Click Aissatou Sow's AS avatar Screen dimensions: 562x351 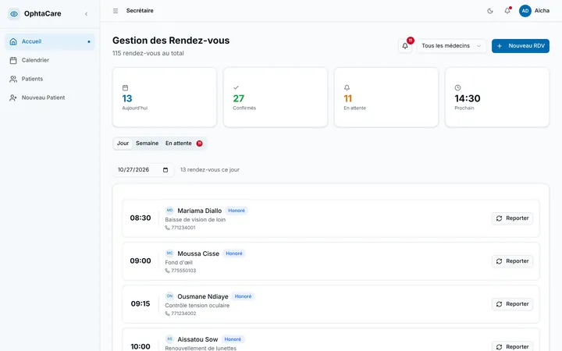coord(169,339)
